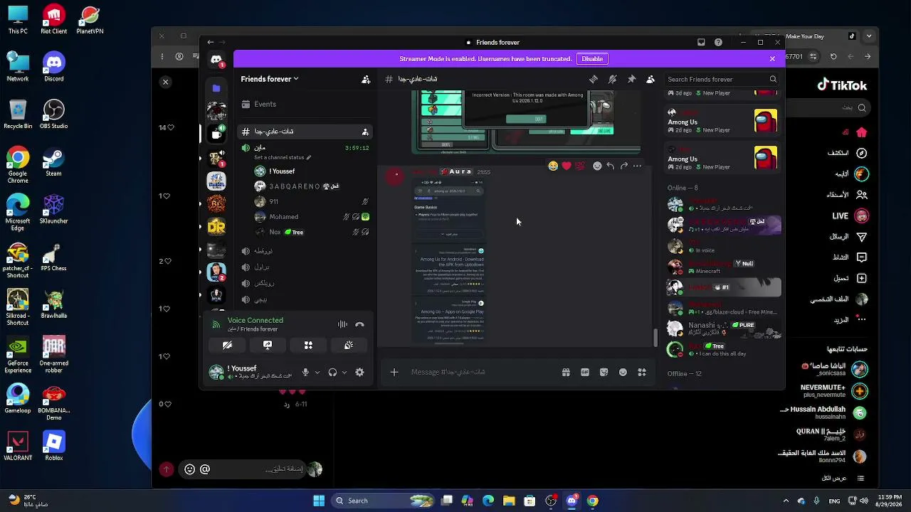Open OBS Studio desktop shortcut
Screen dimensions: 911x512
tap(53, 114)
